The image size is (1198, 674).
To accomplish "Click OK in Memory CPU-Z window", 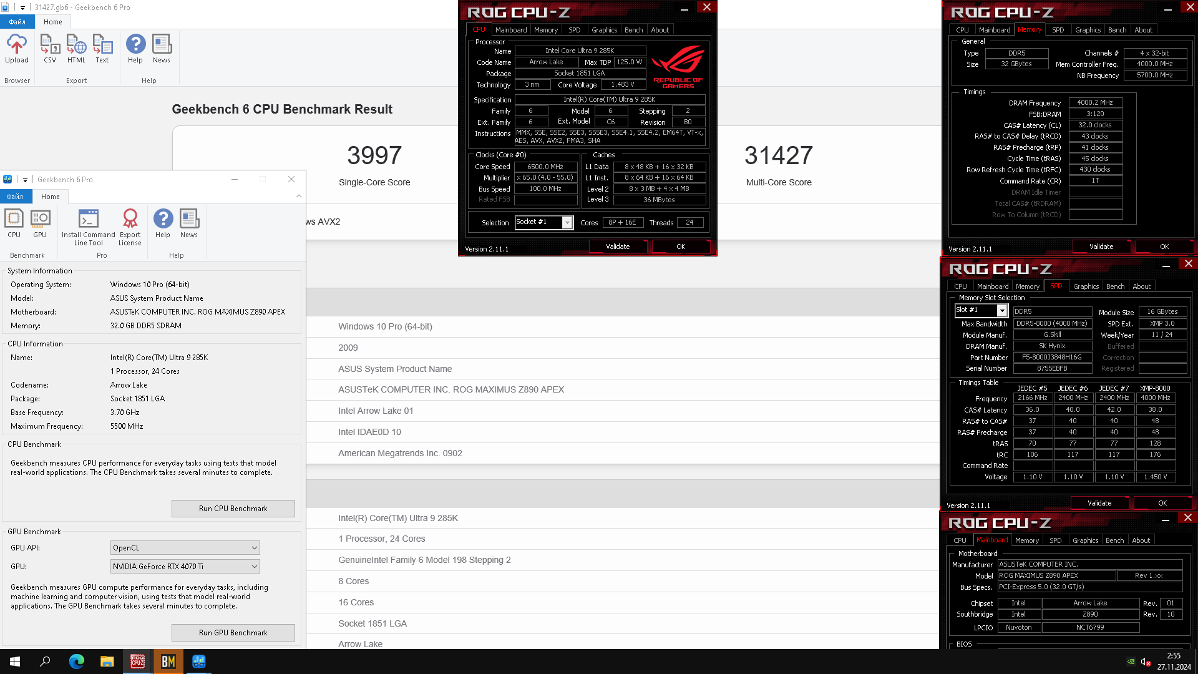I will click(1164, 247).
